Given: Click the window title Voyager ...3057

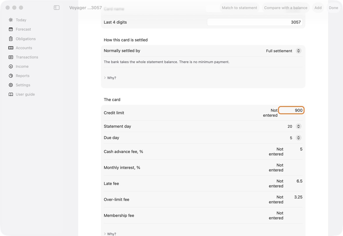Looking at the screenshot, I should (x=85, y=8).
